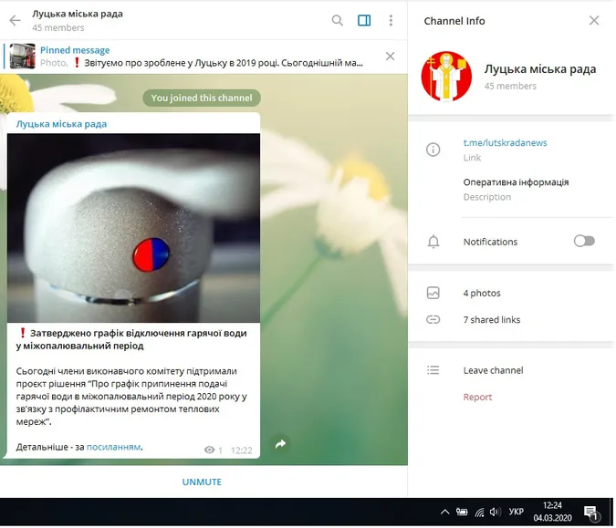Open the faucet photo in the post
Screen dimensions: 616x528
[x=133, y=228]
